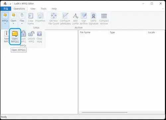
Task: Click the app icon in title bar
Action: tap(5, 4)
